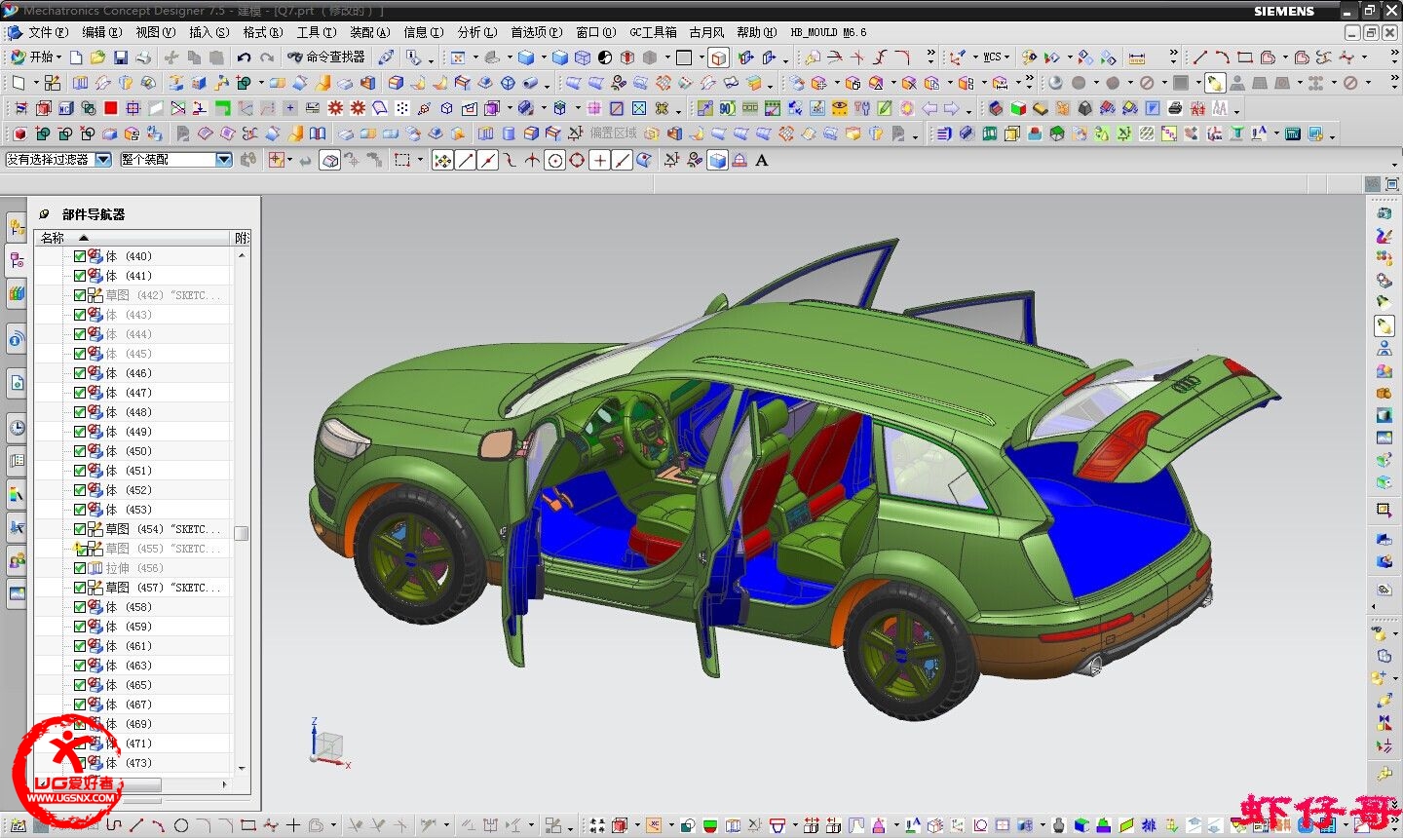Toggle checkbox for 草图 (454) sketch
The image size is (1403, 838).
[x=80, y=529]
